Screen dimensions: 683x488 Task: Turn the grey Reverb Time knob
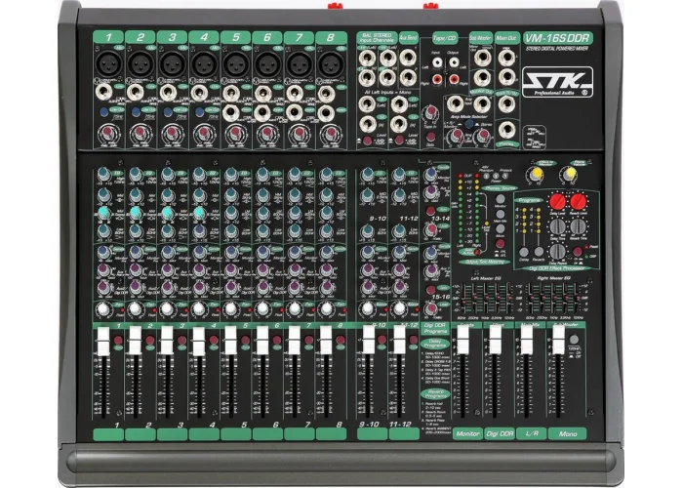coord(579,226)
